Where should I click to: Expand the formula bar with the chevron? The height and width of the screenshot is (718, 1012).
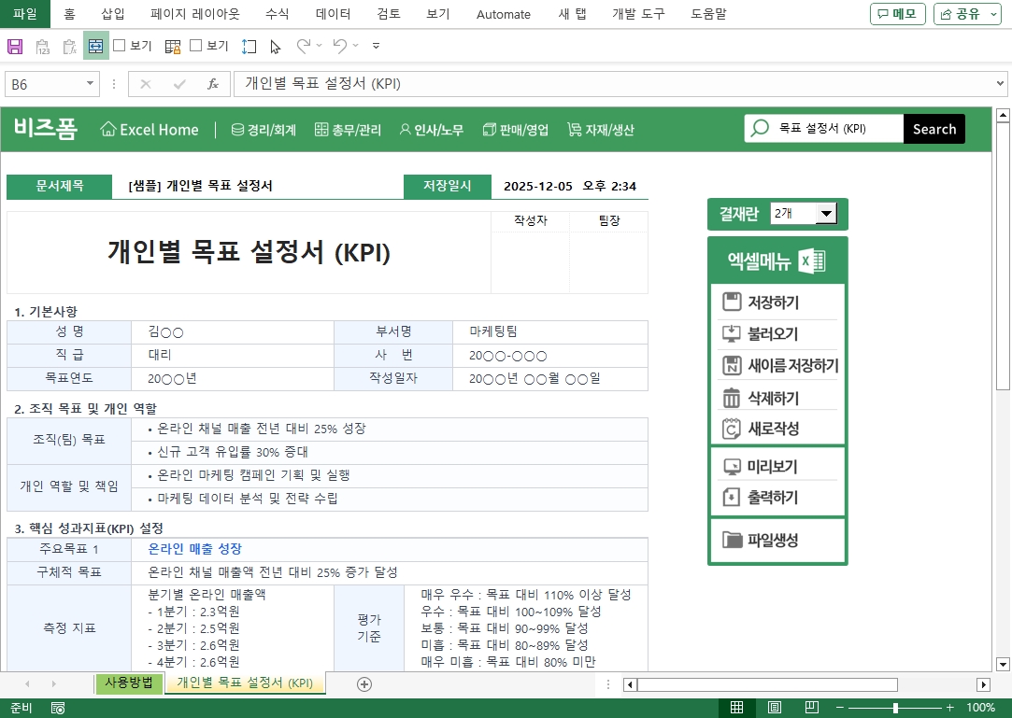[1001, 84]
